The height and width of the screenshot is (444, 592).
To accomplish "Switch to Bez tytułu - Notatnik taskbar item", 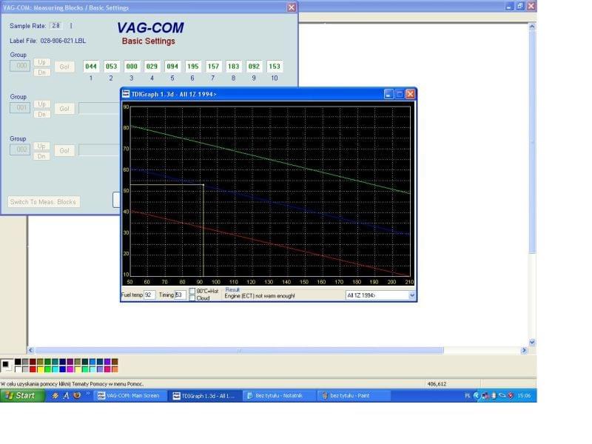I will click(x=279, y=396).
